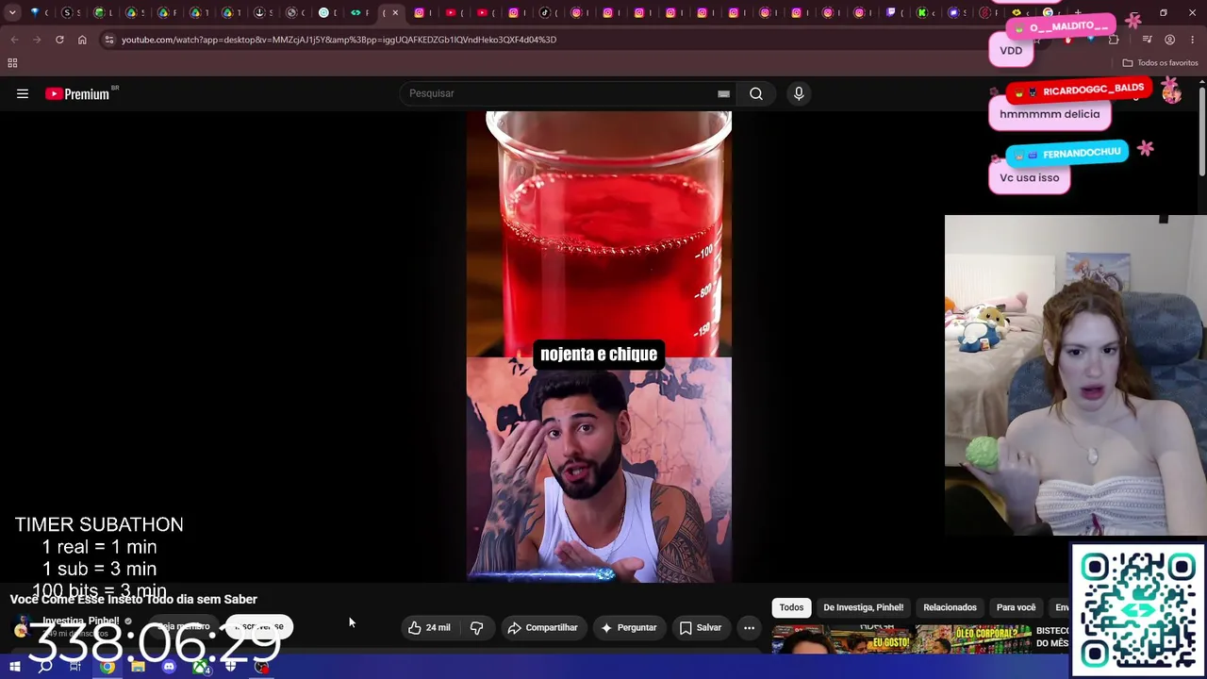Restore the browser window size
The height and width of the screenshot is (679, 1207).
tap(1163, 13)
